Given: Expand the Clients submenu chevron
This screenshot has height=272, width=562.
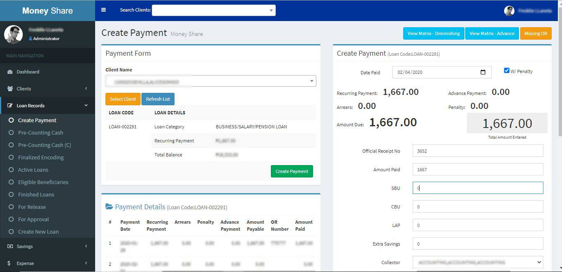Looking at the screenshot, I should point(86,89).
